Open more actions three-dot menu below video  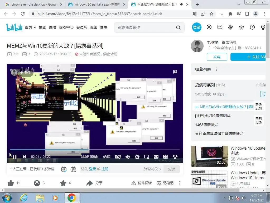click(x=180, y=183)
